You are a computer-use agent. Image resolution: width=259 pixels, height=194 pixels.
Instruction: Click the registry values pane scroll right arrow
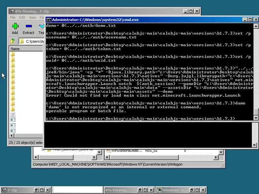coord(216,157)
